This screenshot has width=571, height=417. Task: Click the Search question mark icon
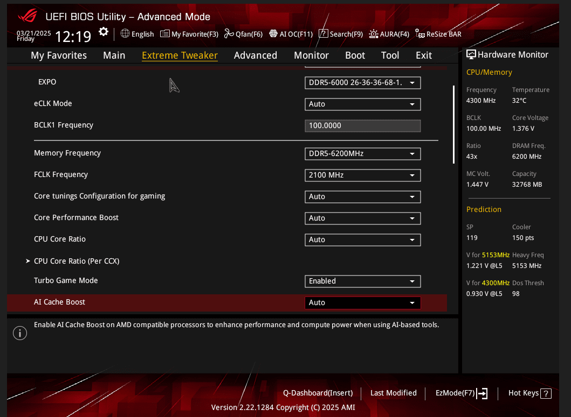(x=324, y=34)
